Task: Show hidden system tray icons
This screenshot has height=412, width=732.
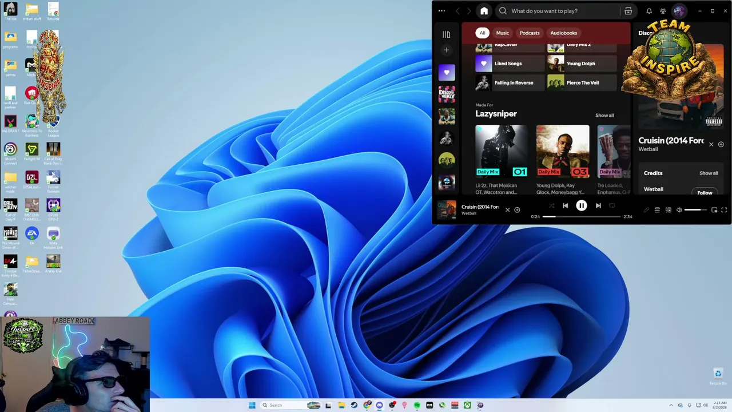Action: click(x=671, y=405)
